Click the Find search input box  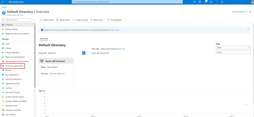click(x=233, y=52)
